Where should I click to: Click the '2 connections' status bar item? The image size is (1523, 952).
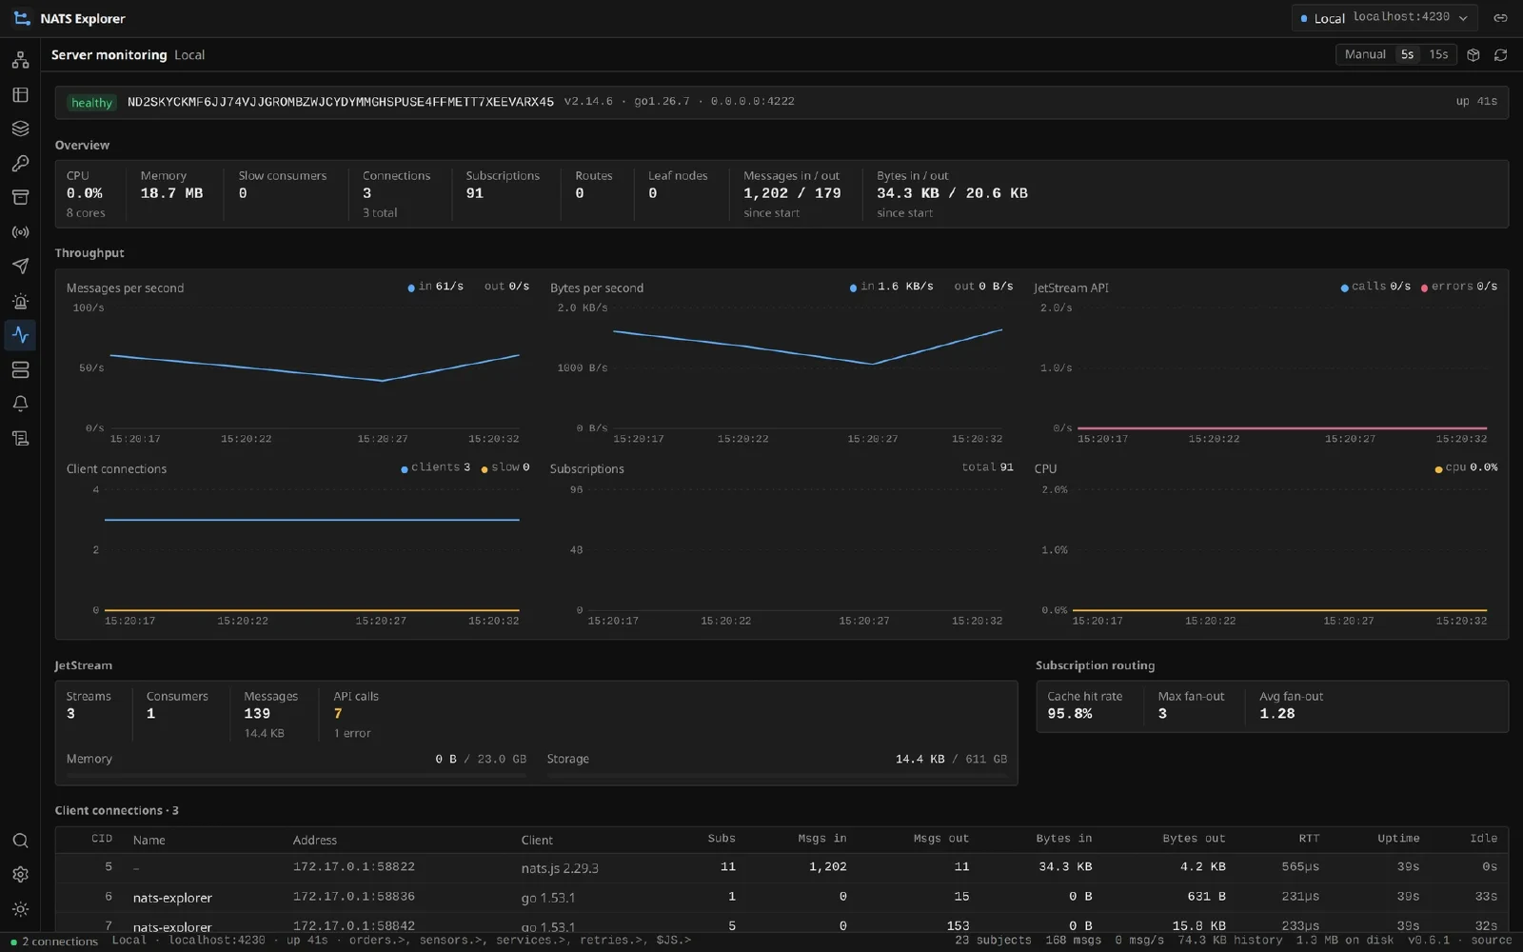point(54,942)
